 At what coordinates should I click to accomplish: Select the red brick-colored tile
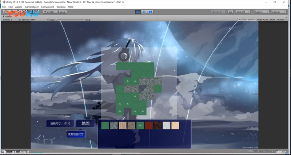[149, 125]
